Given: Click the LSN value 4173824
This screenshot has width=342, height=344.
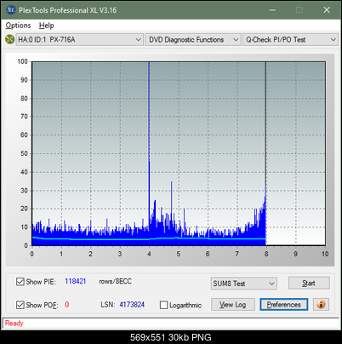Looking at the screenshot, I should tap(132, 305).
